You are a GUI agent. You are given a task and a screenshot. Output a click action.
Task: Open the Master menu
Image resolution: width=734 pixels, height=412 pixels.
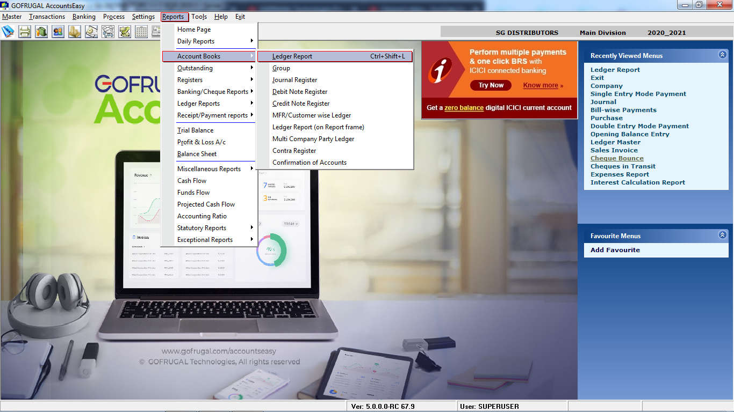(12, 17)
